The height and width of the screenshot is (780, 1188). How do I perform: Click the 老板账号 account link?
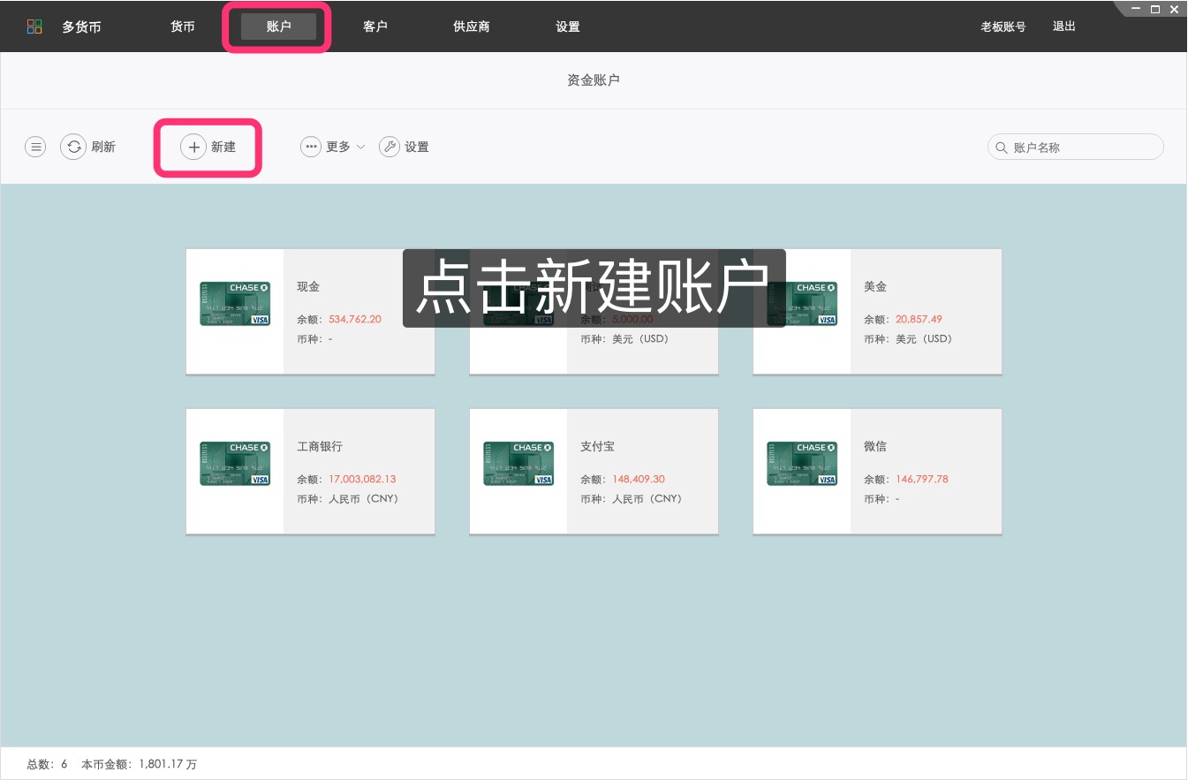1003,27
